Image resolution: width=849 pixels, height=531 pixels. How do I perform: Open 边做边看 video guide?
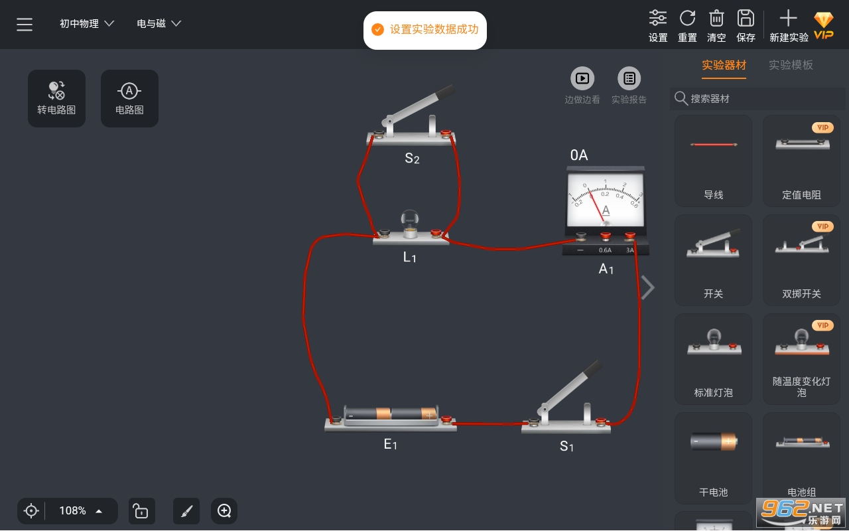[x=582, y=86]
